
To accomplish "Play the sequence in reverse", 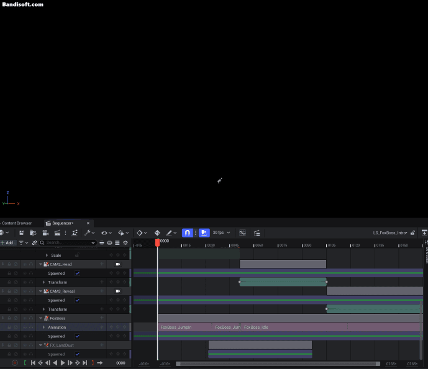I will (55, 363).
